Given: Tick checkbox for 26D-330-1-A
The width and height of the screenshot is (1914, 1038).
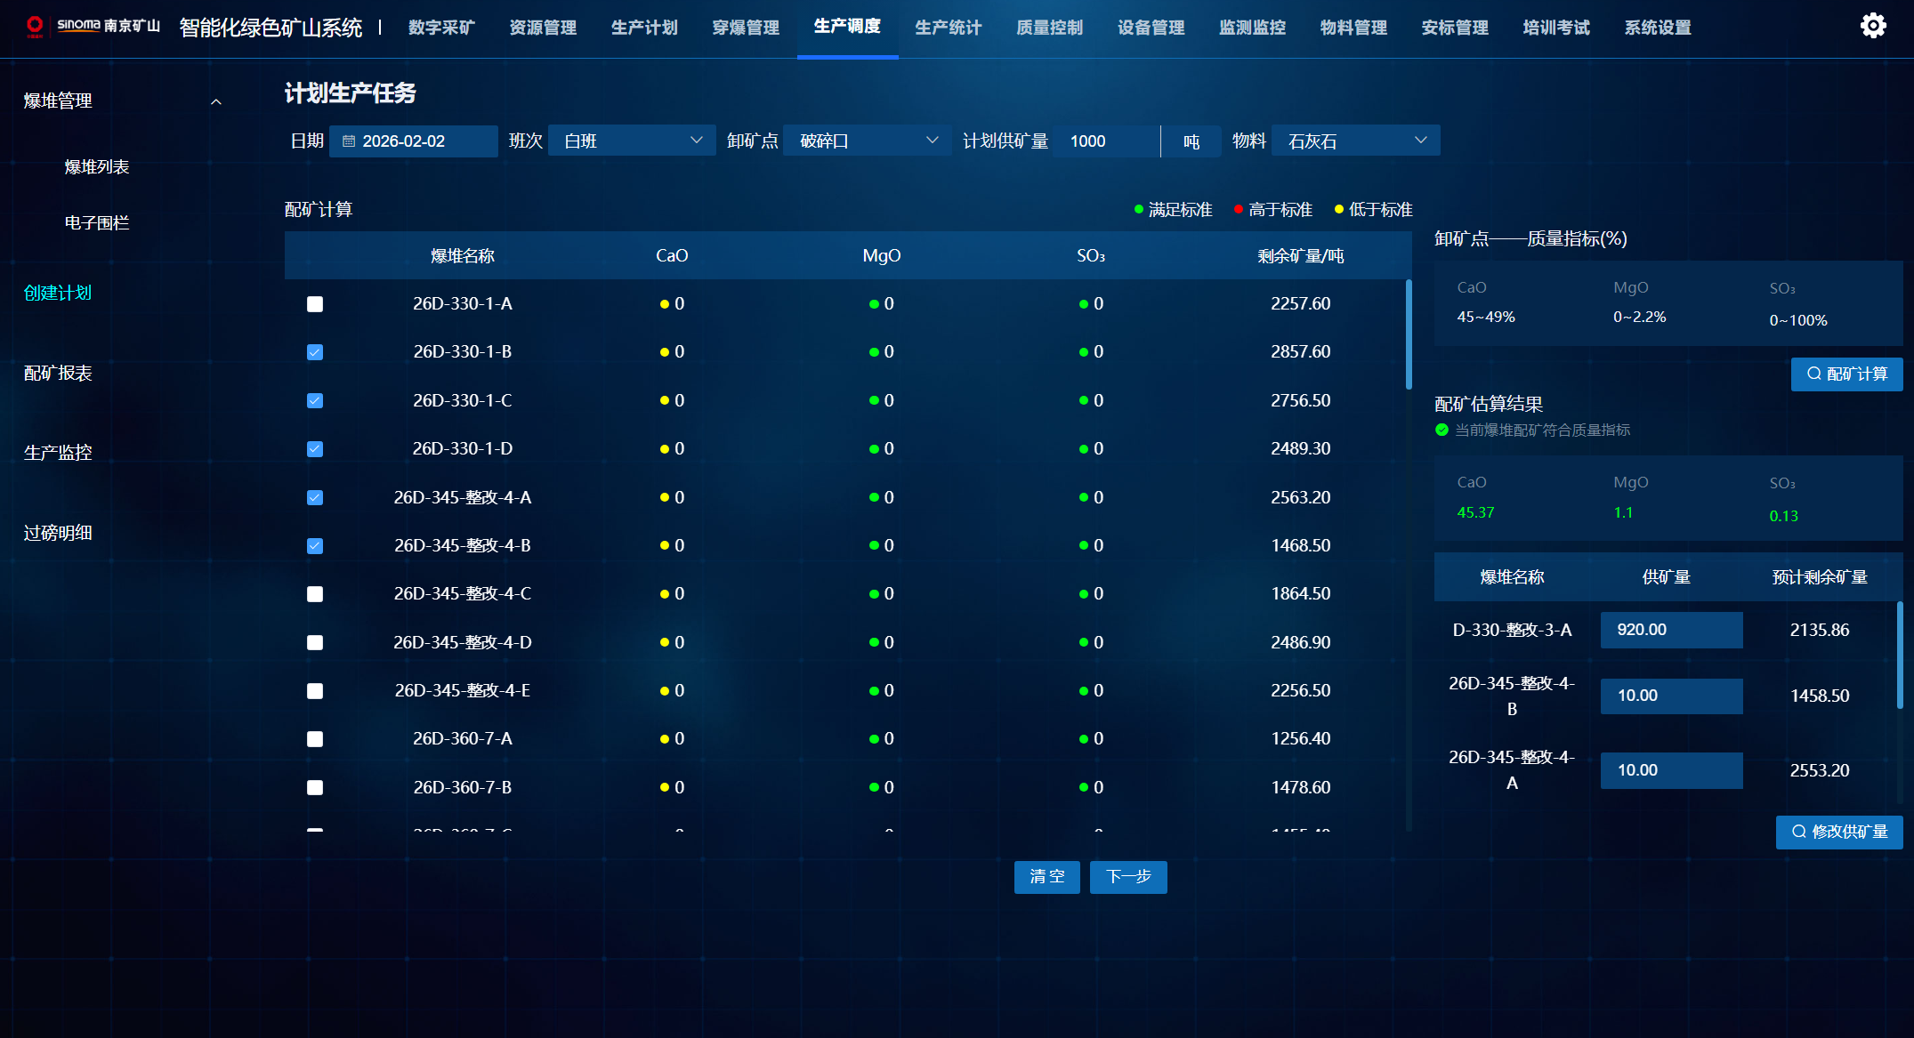Looking at the screenshot, I should [315, 304].
